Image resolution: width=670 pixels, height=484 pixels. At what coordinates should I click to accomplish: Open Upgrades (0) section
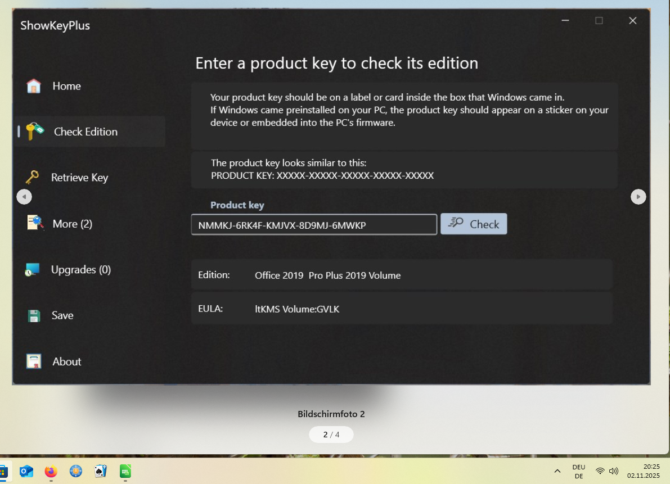pyautogui.click(x=81, y=270)
